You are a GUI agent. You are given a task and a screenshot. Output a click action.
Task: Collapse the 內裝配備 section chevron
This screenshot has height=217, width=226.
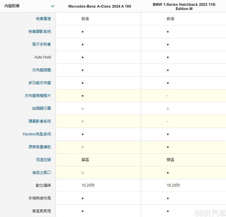(x=52, y=6)
